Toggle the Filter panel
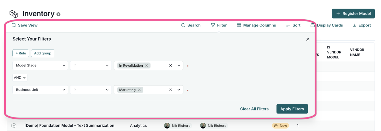The width and height of the screenshot is (381, 131). 219,25
